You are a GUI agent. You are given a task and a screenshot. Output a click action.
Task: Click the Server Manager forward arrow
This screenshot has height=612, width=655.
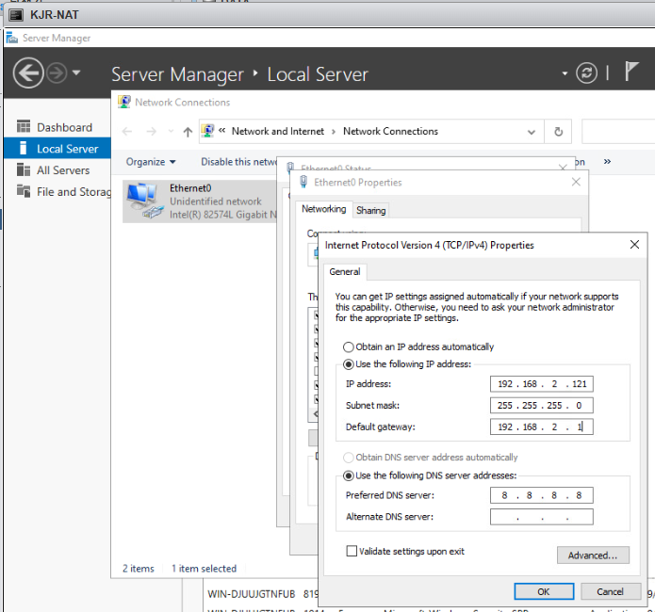point(57,73)
